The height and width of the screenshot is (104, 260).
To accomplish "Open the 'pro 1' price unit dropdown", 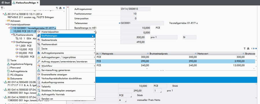I will pos(157,91).
